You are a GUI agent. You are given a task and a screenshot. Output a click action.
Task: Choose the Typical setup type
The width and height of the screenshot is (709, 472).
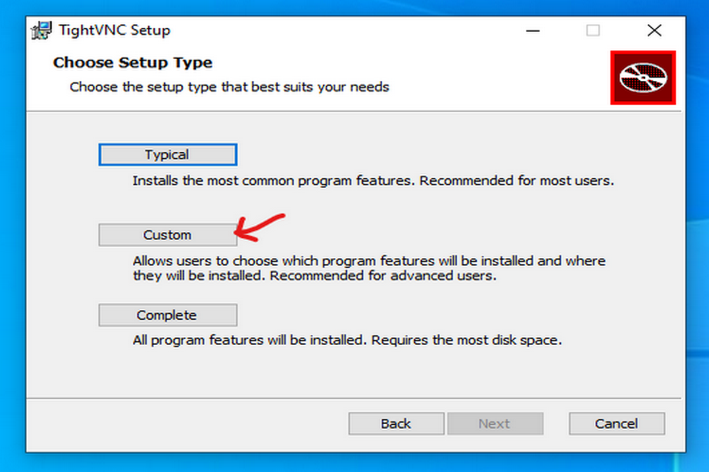167,155
